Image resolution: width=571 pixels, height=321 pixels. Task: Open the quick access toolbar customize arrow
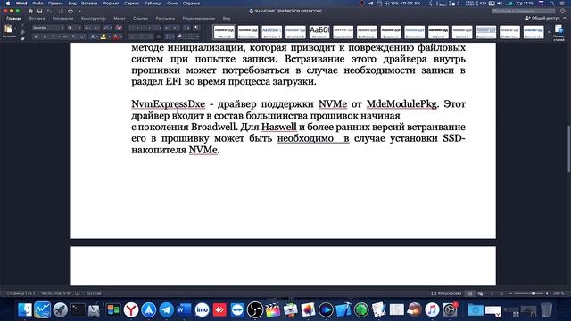79,12
